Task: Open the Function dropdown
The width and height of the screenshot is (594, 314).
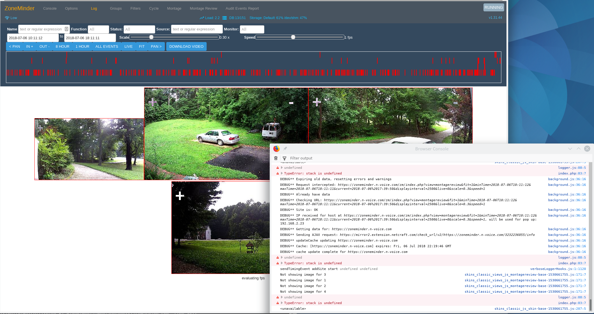Action: tap(98, 29)
